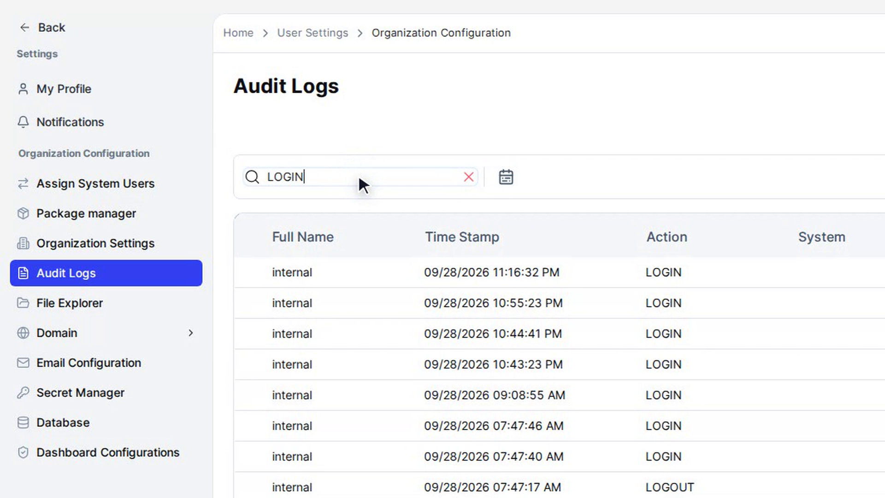Expand the Domain submenu chevron

191,333
